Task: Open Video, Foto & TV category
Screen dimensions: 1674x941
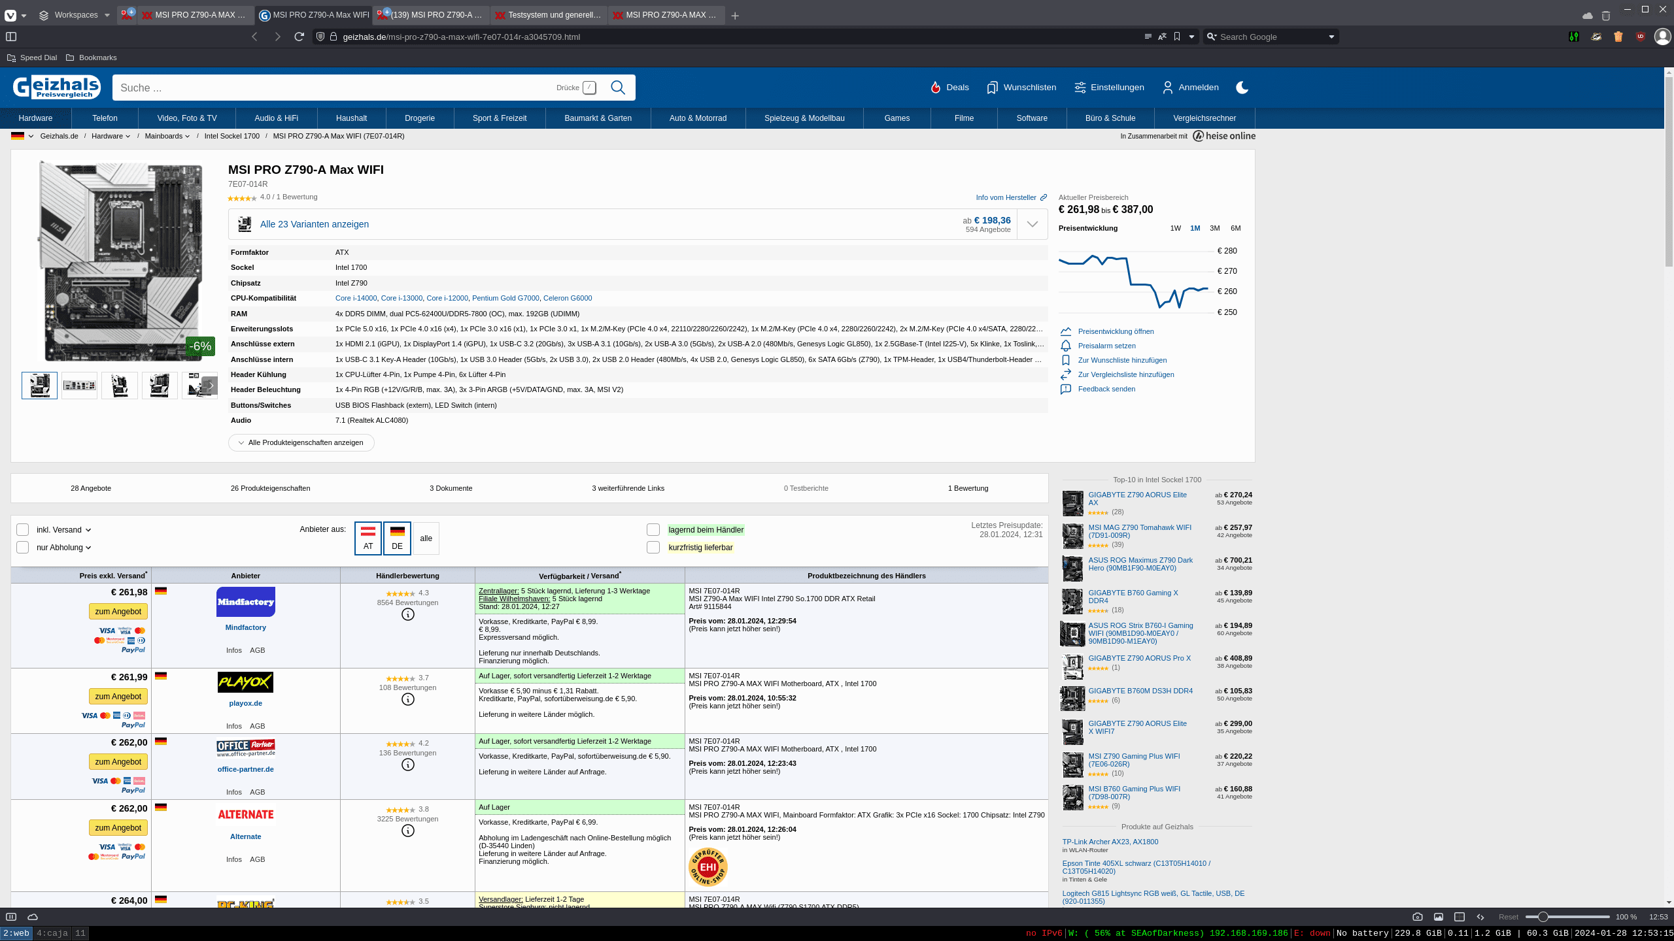Action: [187, 118]
